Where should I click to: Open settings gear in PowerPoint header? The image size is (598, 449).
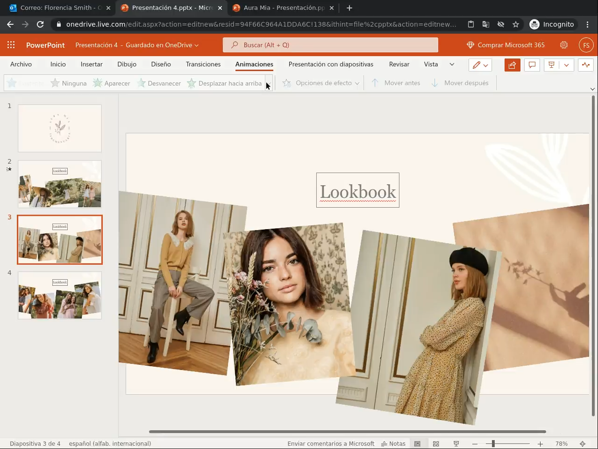[564, 45]
